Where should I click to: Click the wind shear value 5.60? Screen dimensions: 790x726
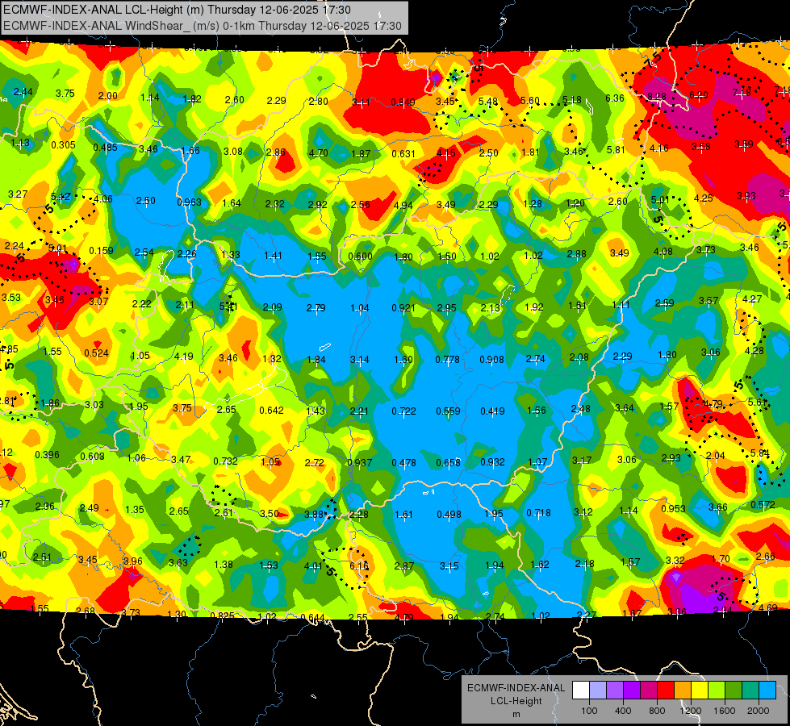[530, 100]
